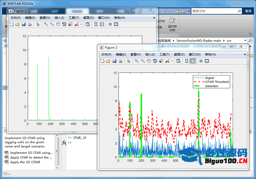256x179 pixels.
Task: Open 工具(T) menu in Figure 2
Action: [164, 54]
